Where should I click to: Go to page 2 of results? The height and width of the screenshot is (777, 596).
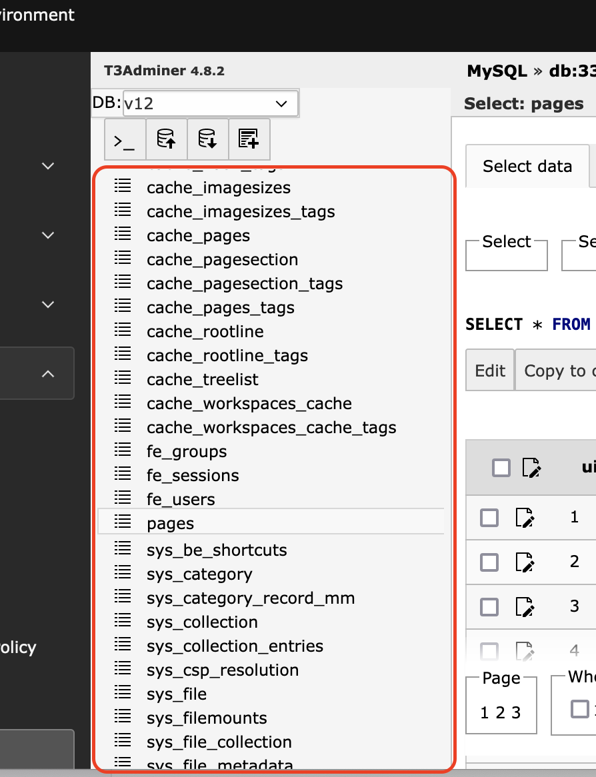500,713
